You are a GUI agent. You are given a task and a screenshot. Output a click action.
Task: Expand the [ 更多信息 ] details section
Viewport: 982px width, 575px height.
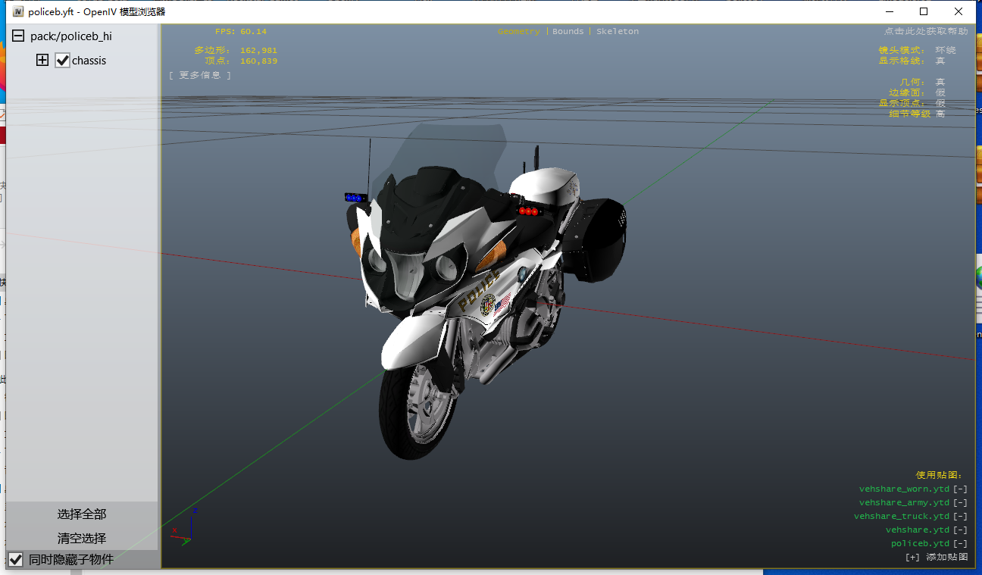click(200, 75)
